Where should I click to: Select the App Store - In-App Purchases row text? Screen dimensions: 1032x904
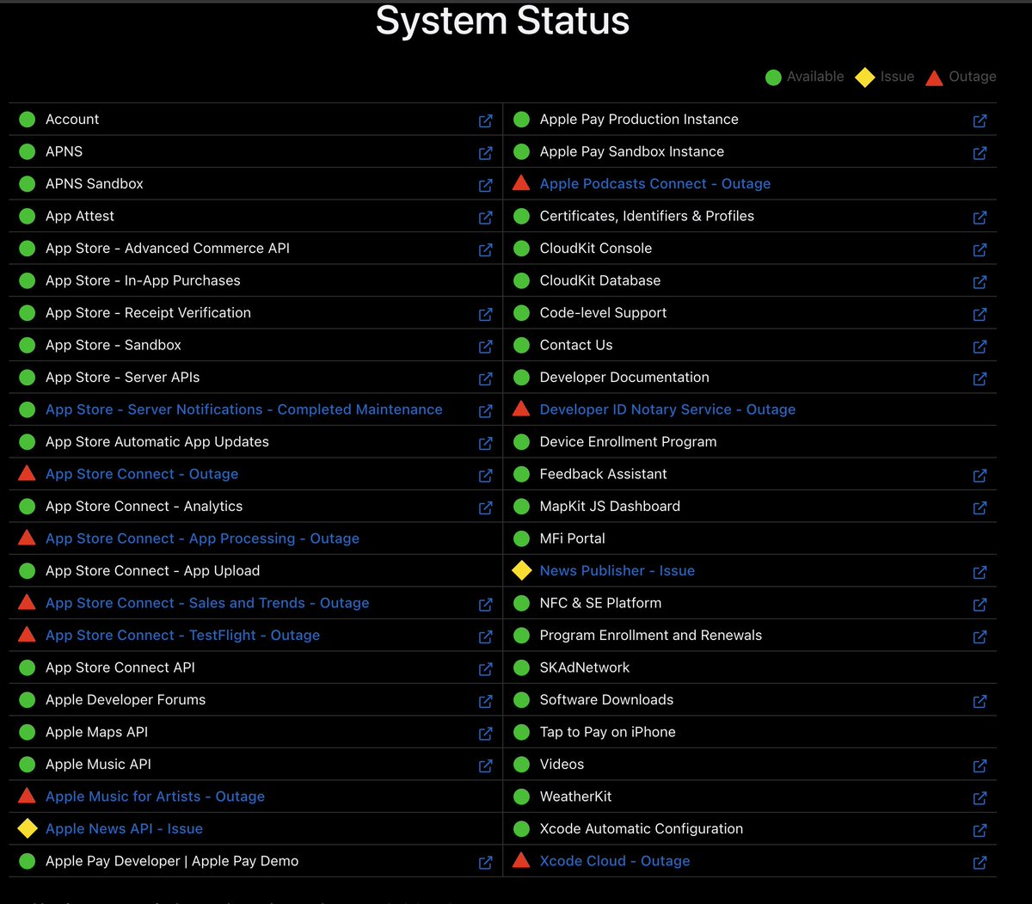click(143, 280)
